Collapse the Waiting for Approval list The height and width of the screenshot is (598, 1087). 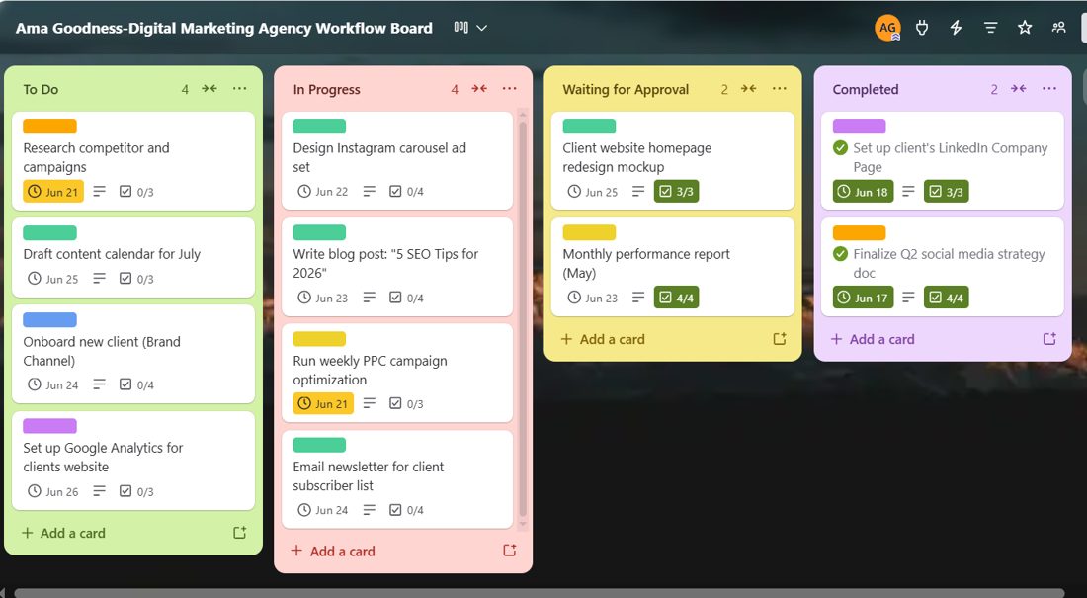pyautogui.click(x=749, y=89)
